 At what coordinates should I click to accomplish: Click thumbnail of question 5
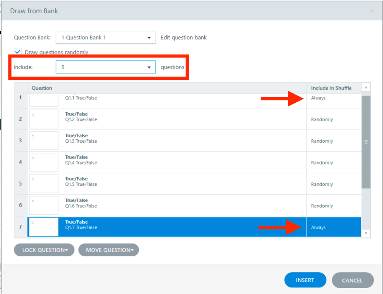click(44, 184)
